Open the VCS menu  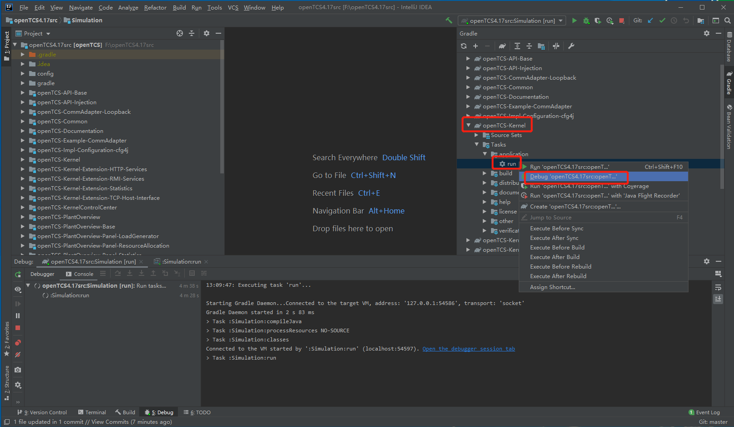233,7
